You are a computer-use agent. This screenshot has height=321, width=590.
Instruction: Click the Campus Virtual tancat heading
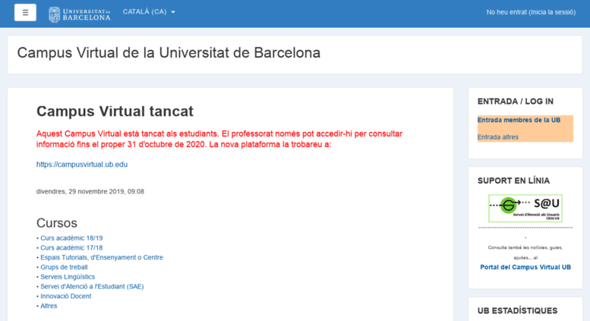[115, 112]
